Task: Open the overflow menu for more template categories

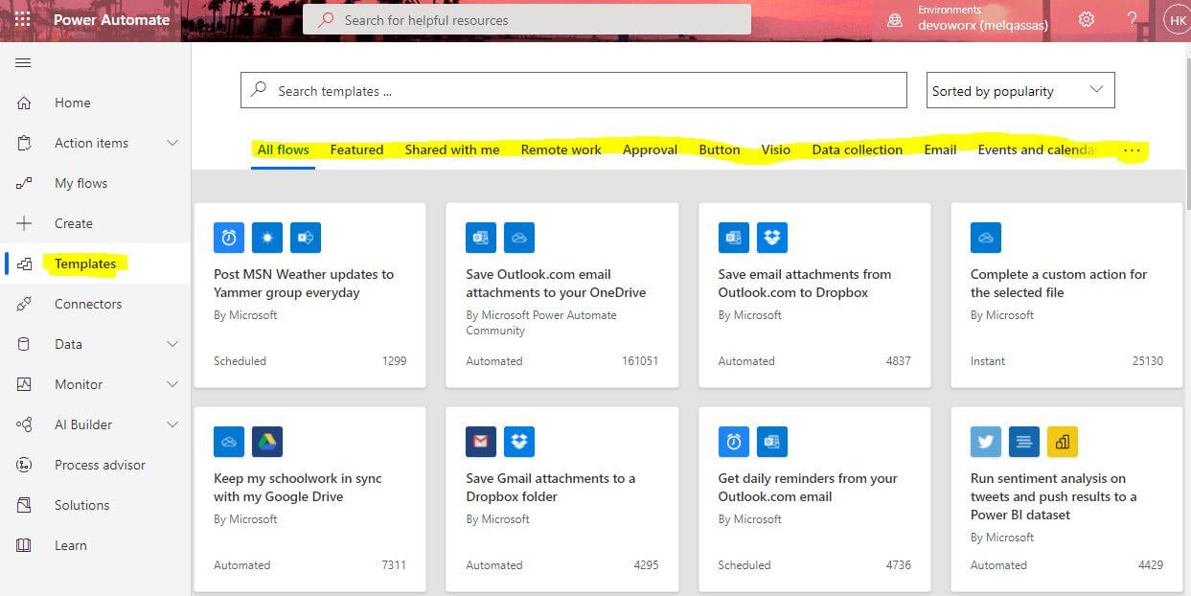Action: tap(1133, 150)
